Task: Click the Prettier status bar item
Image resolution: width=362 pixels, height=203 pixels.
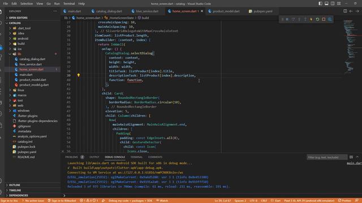Action: tap(344, 201)
